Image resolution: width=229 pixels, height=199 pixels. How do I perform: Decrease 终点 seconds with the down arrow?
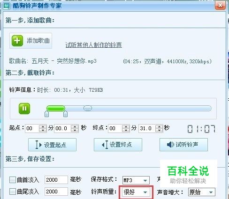click(x=159, y=130)
